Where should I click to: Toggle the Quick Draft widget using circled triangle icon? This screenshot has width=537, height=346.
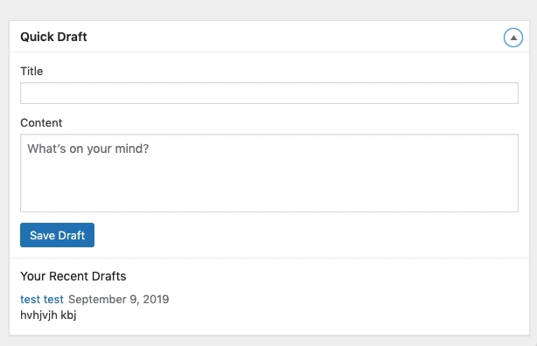pyautogui.click(x=513, y=38)
